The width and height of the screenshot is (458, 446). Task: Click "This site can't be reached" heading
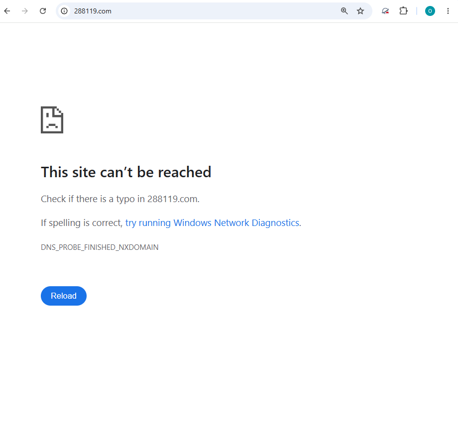pyautogui.click(x=126, y=172)
